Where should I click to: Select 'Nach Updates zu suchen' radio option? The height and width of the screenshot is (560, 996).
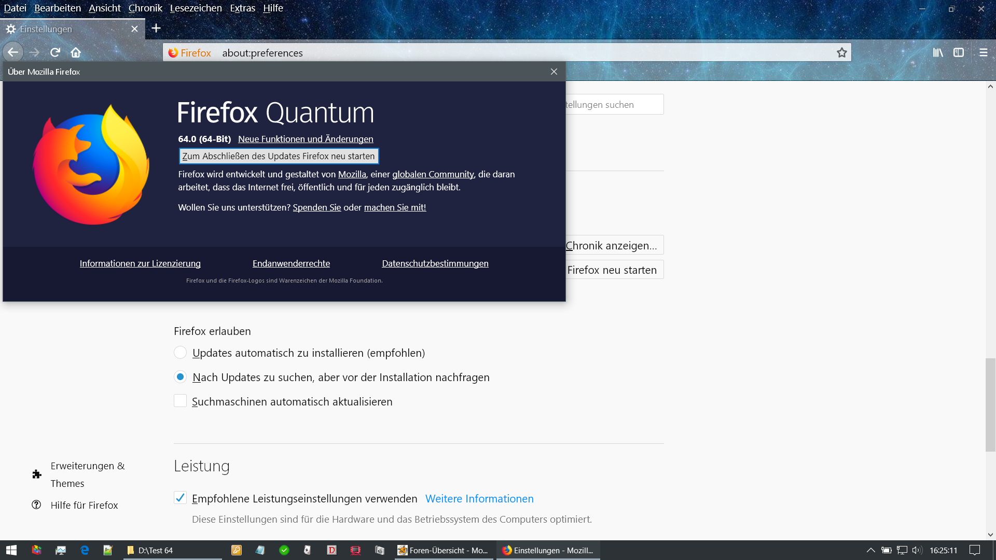click(180, 377)
